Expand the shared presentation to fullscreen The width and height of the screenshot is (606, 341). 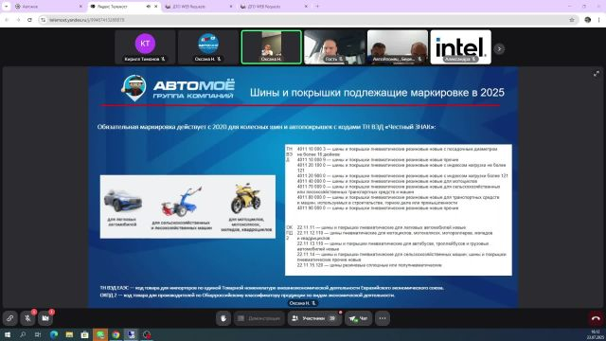coord(597,74)
